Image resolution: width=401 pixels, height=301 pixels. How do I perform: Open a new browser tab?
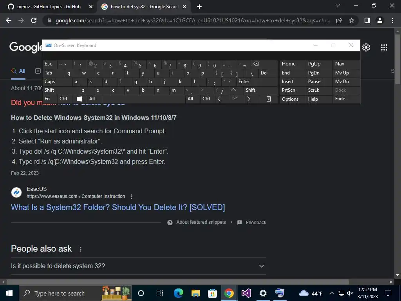tap(199, 7)
